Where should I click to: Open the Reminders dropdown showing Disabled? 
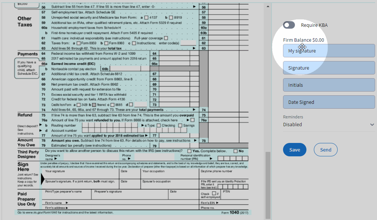pyautogui.click(x=329, y=125)
